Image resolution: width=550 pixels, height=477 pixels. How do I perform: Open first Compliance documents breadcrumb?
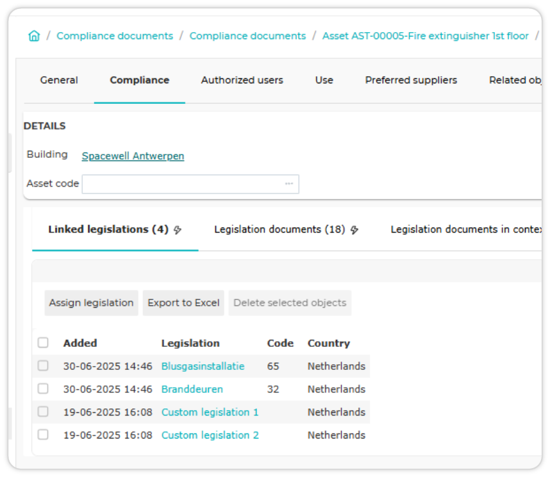click(115, 36)
